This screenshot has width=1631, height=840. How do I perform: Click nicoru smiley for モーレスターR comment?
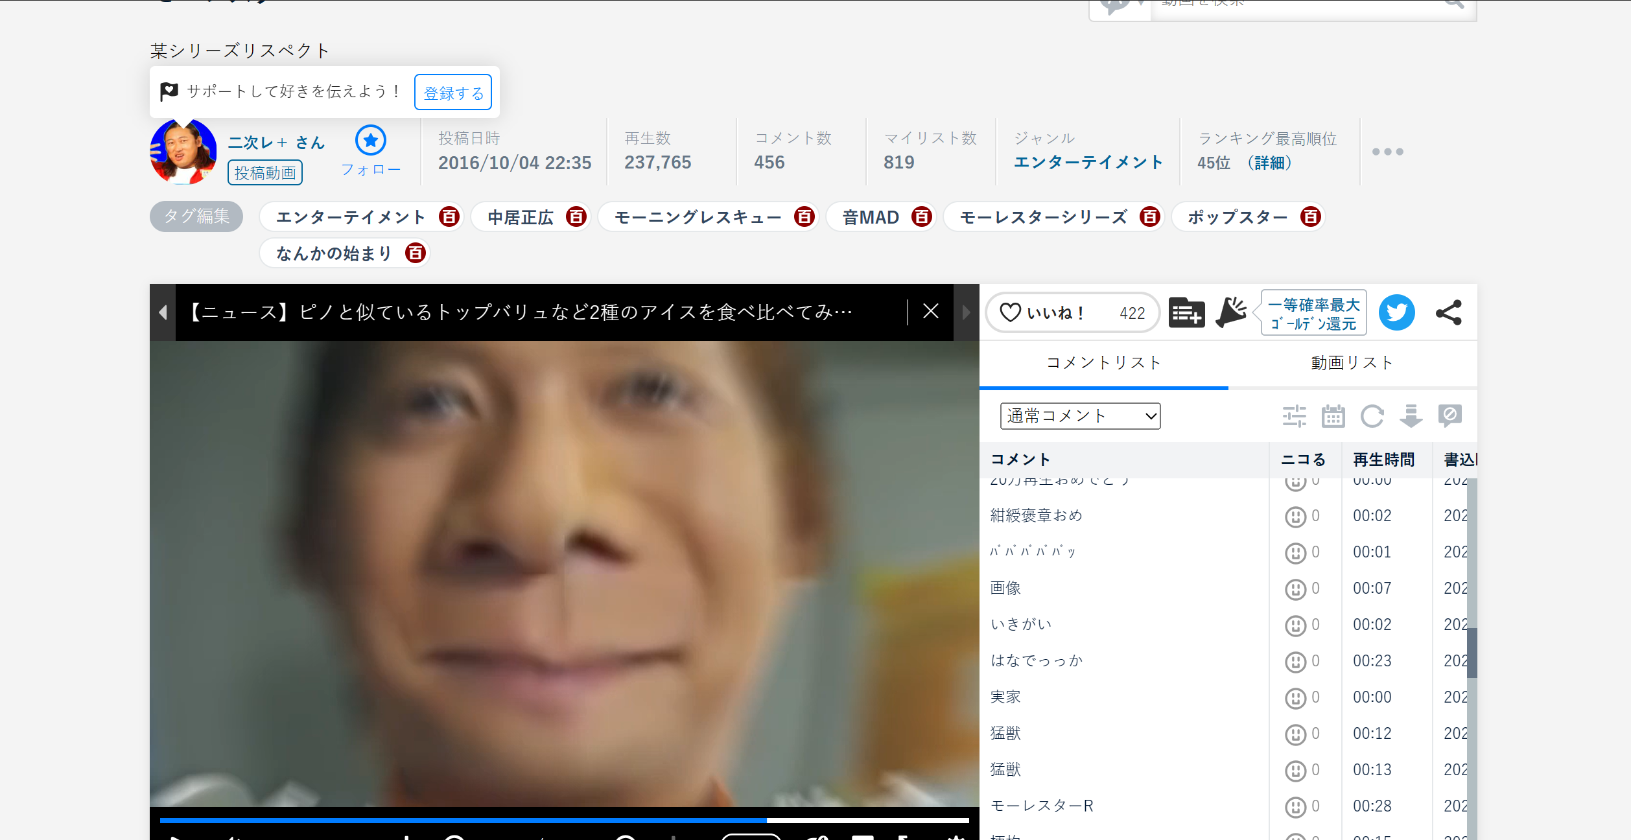(x=1295, y=807)
